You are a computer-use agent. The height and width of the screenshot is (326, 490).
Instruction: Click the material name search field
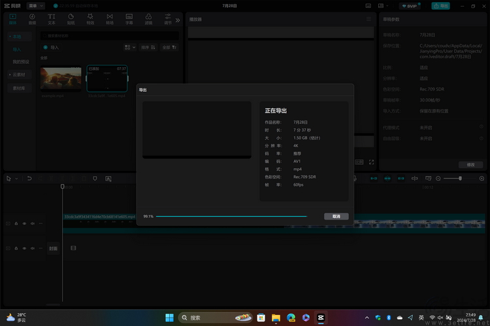[110, 36]
